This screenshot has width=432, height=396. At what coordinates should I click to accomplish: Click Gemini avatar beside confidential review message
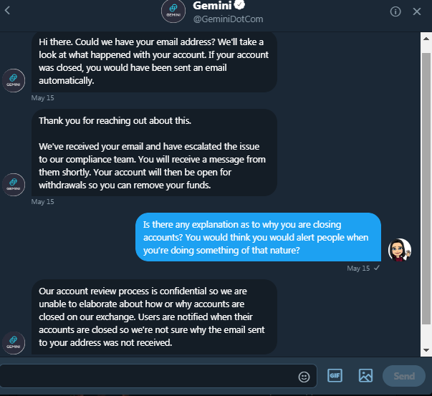tap(14, 342)
